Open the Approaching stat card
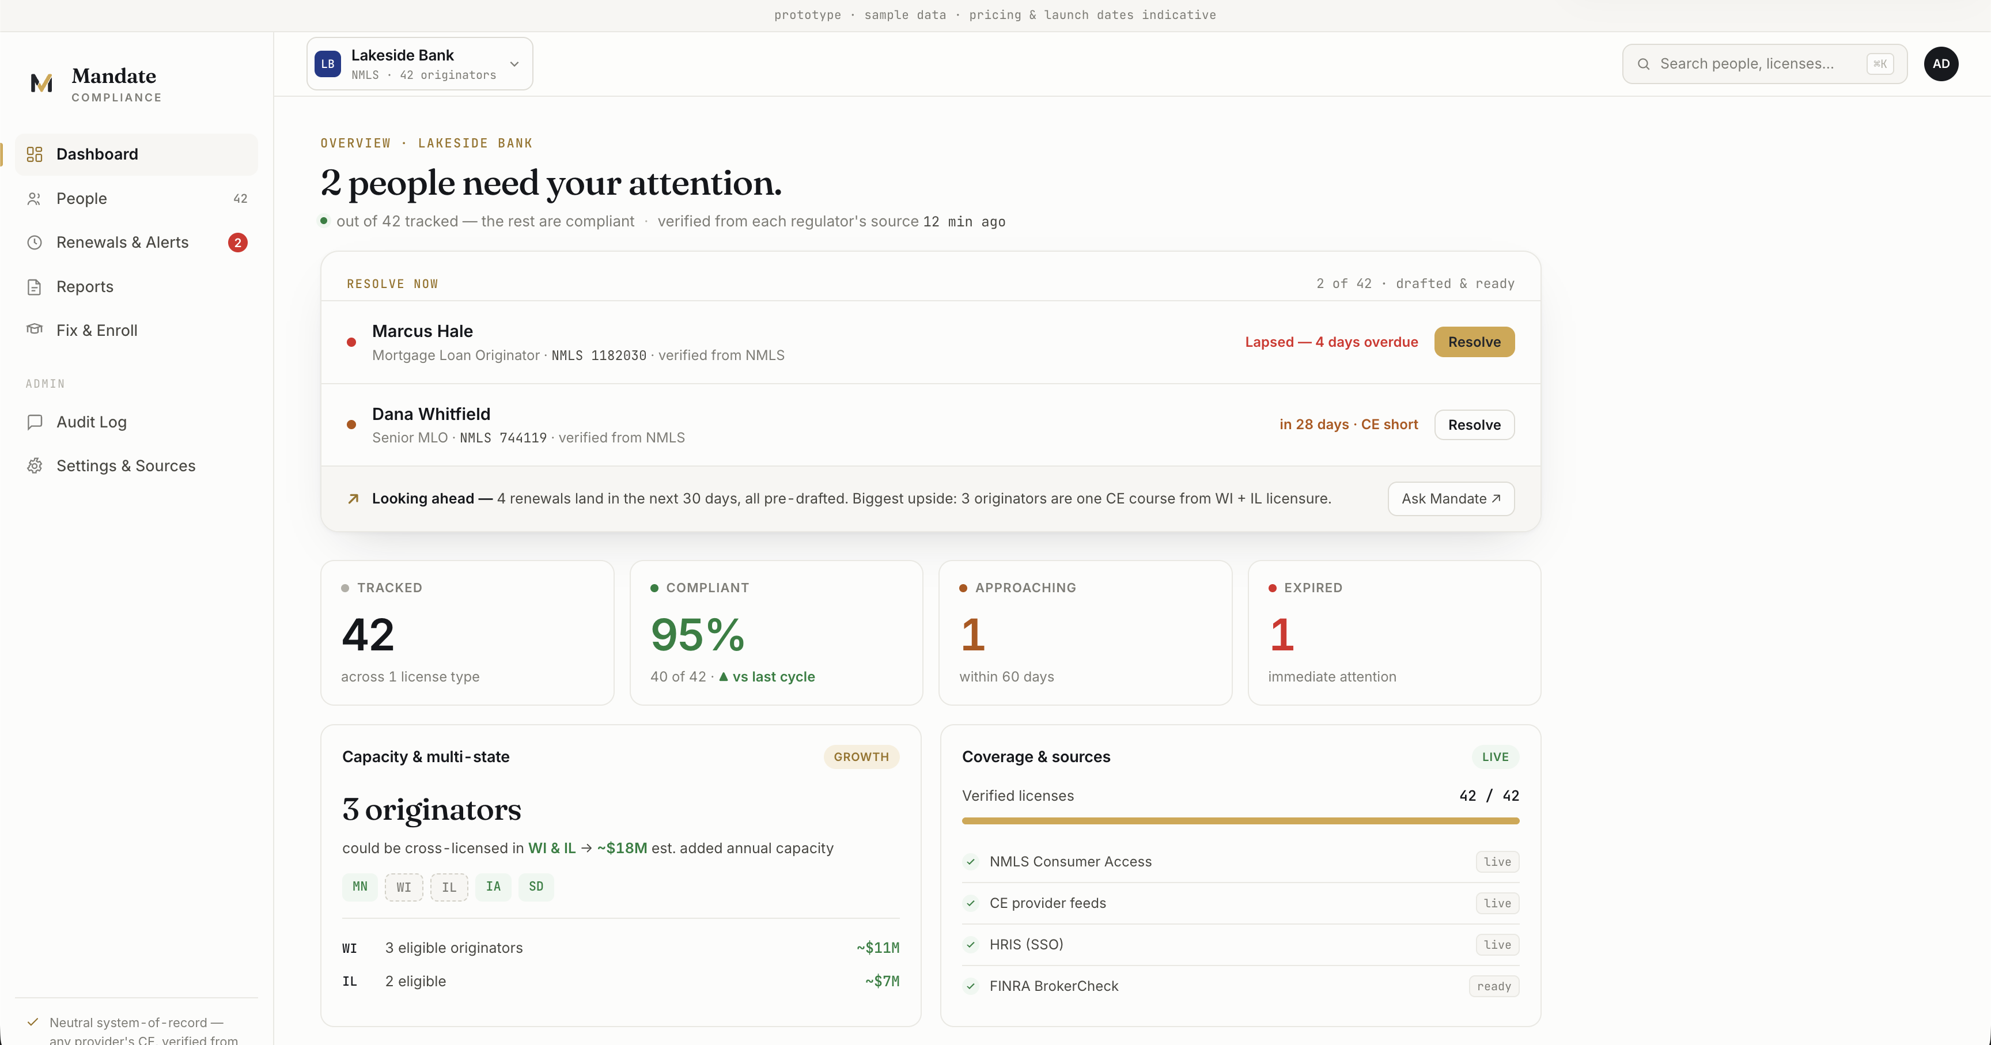This screenshot has width=1991, height=1045. (x=1085, y=633)
